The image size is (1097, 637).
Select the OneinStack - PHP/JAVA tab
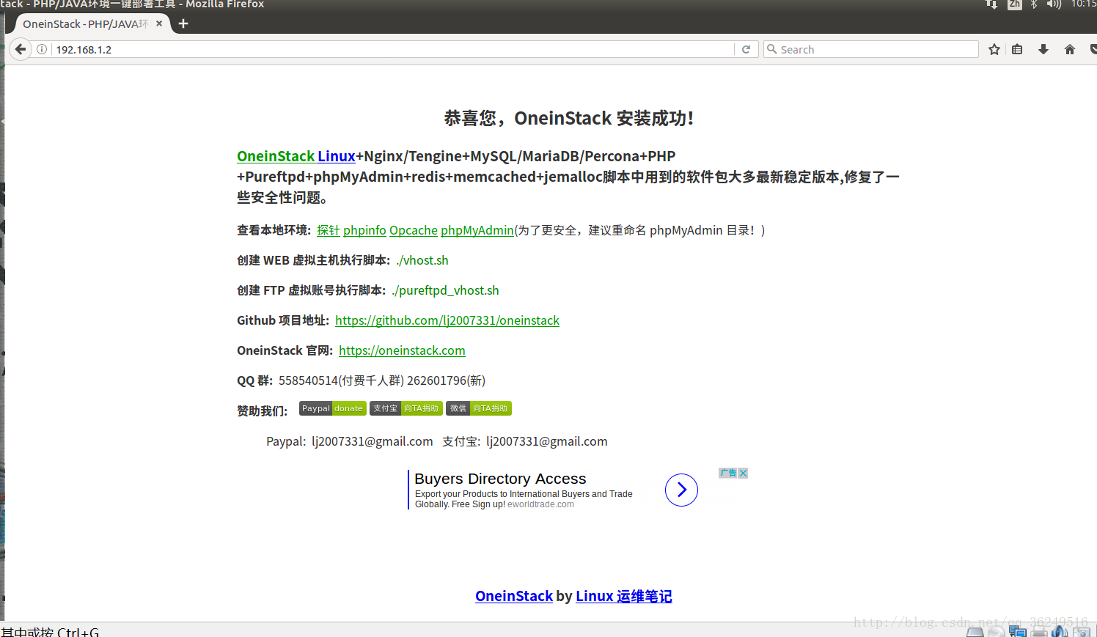[84, 23]
